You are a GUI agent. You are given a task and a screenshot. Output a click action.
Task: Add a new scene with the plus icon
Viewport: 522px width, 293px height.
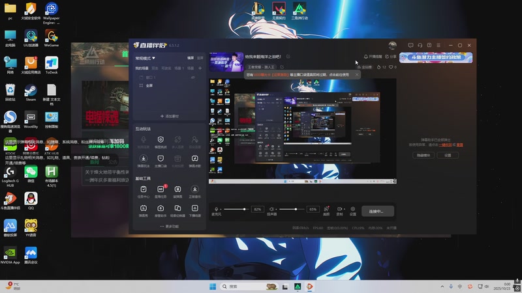point(200,68)
